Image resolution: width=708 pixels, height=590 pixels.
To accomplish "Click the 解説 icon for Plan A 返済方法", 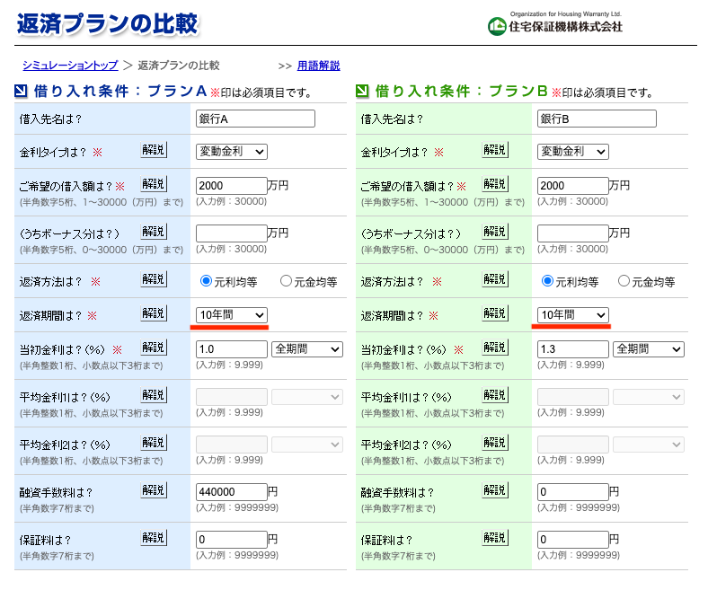I will tap(154, 279).
